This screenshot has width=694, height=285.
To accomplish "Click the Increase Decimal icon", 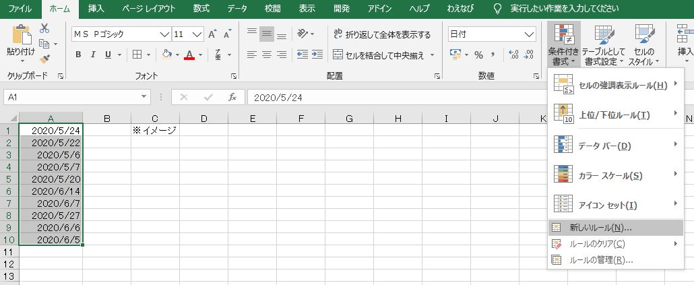I will point(514,55).
